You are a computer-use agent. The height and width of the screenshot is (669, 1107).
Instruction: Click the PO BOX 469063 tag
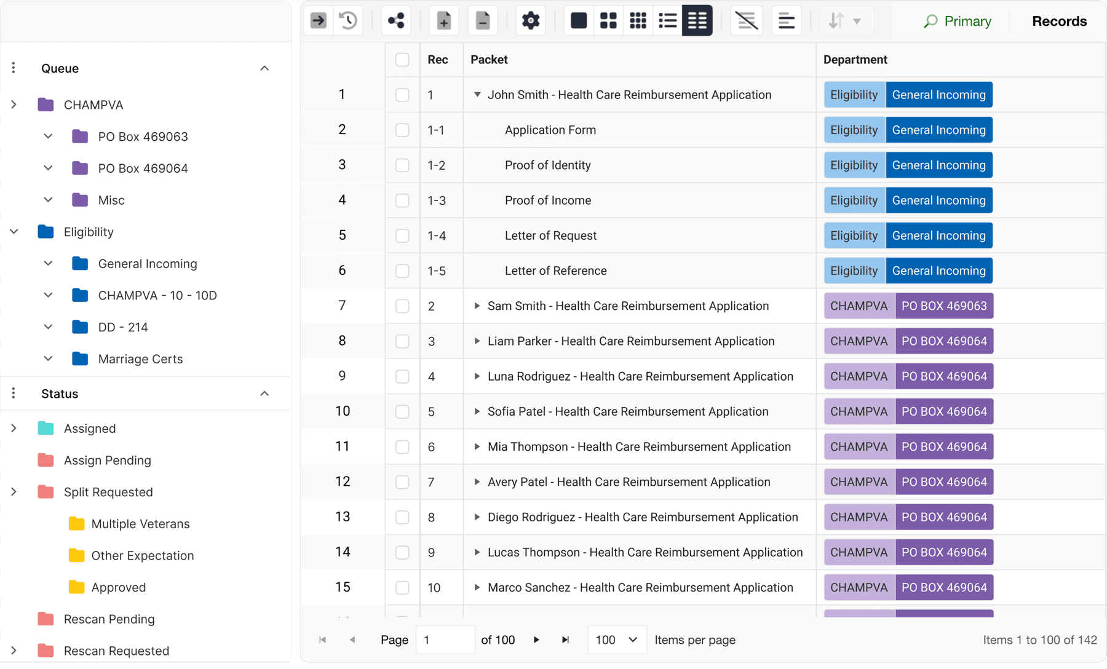click(944, 306)
